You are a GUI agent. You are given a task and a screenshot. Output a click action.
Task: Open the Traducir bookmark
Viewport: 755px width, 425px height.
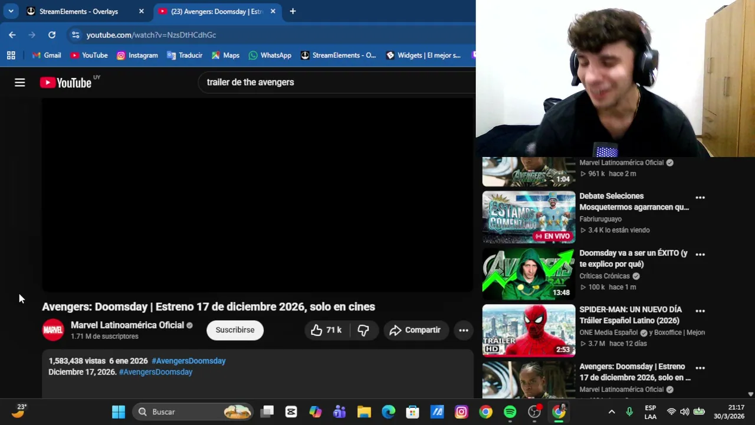185,55
